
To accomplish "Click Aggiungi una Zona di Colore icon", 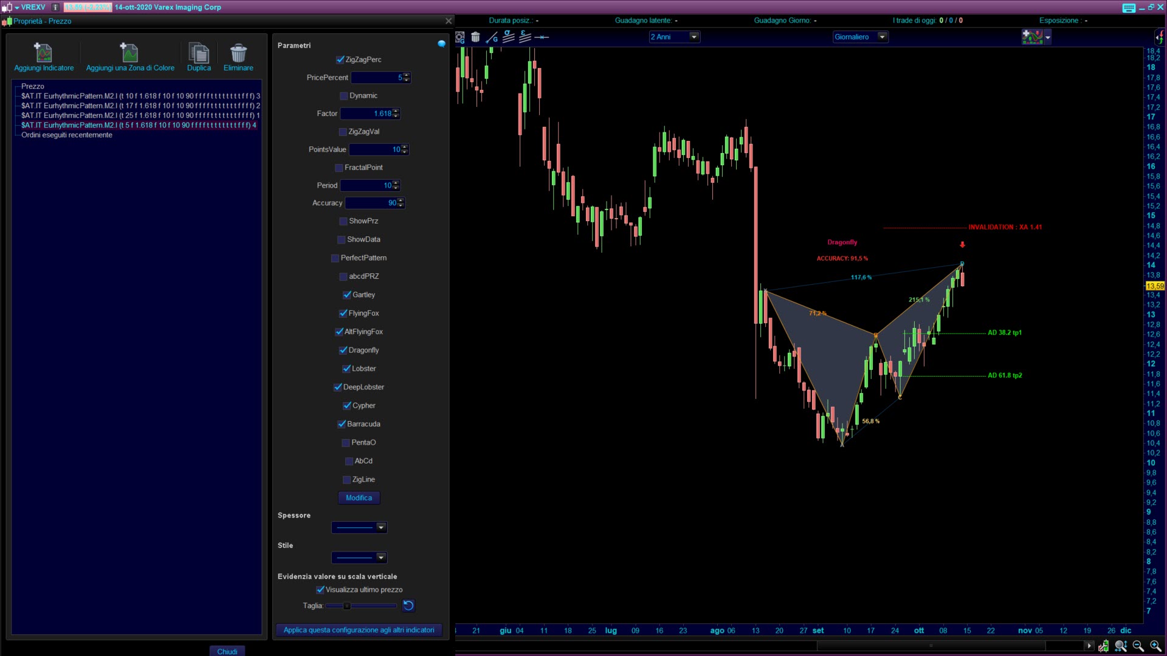I will pyautogui.click(x=129, y=53).
